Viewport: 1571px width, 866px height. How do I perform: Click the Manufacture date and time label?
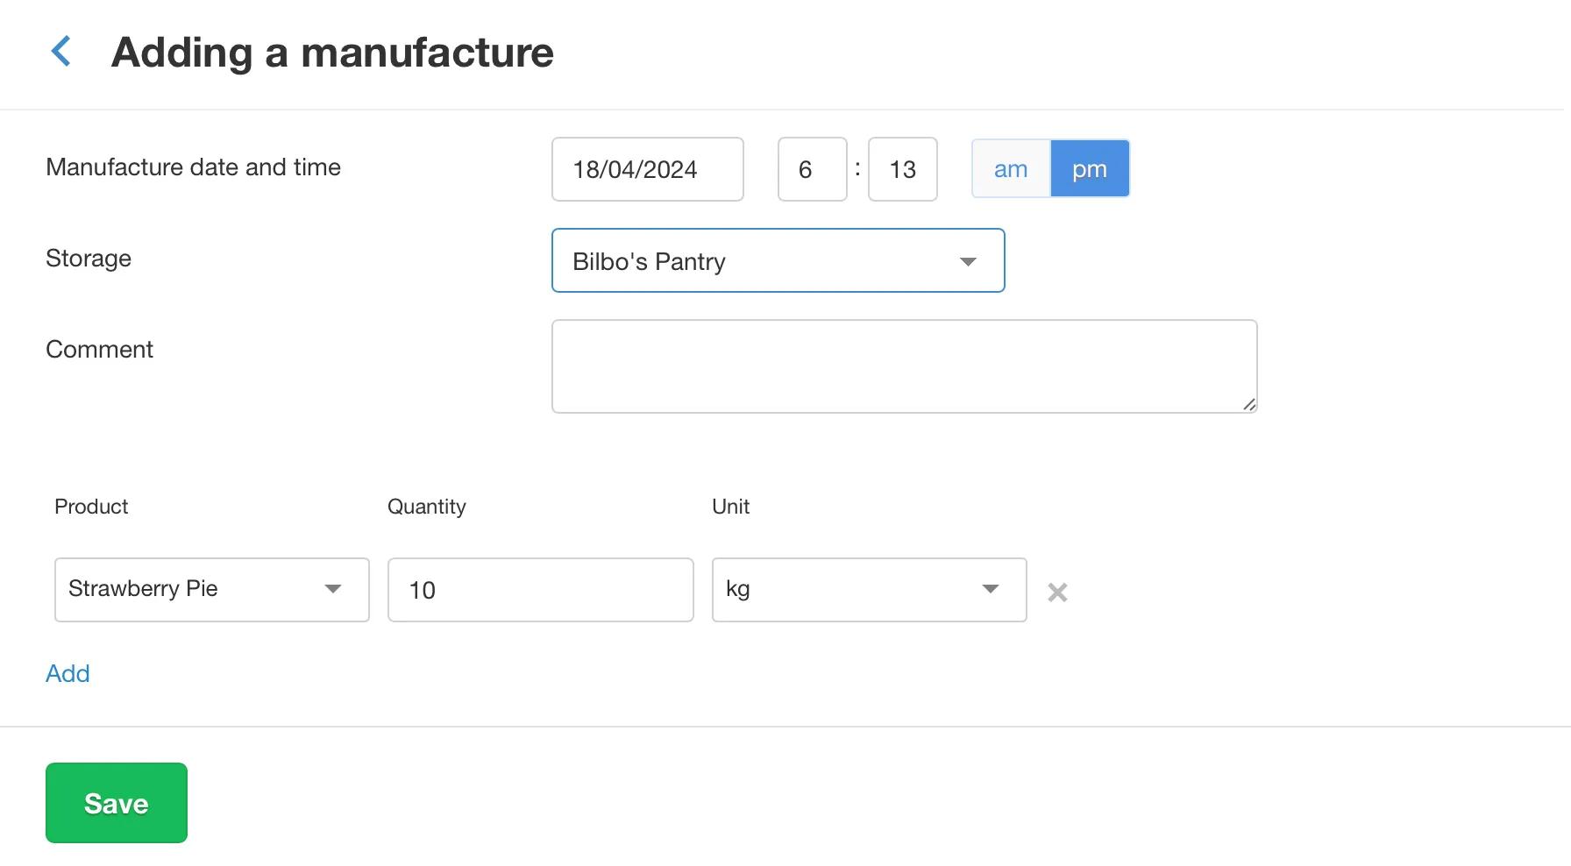193,167
